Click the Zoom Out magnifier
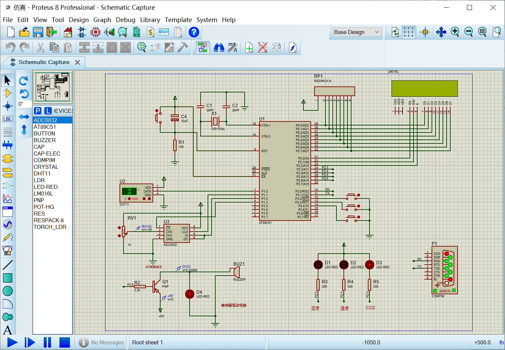The height and width of the screenshot is (350, 505). coord(469,32)
